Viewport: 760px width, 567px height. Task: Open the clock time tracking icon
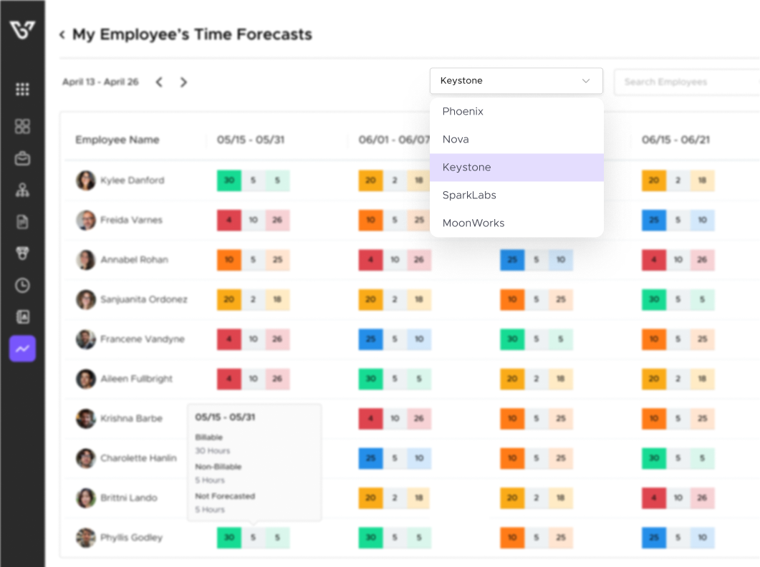click(x=22, y=286)
